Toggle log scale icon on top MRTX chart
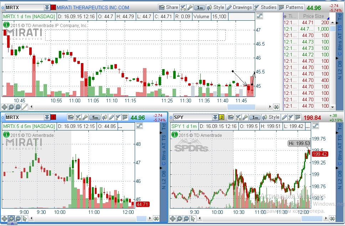 pos(259,16)
